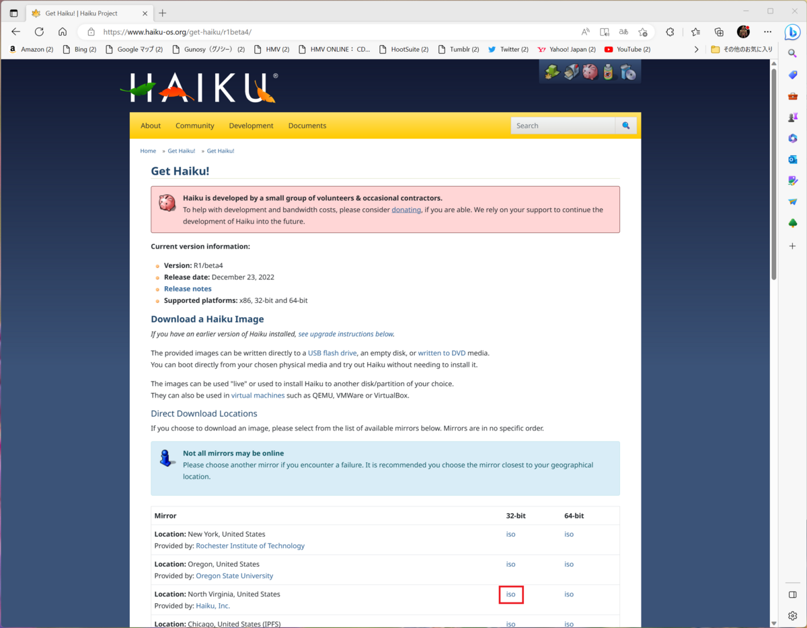Open sidebar Tools briefcase icon
The height and width of the screenshot is (628, 807).
[x=793, y=96]
